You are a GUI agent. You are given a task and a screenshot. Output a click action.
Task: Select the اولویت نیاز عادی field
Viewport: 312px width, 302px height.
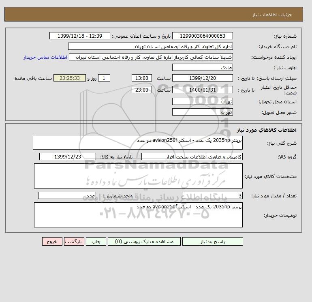click(202, 67)
